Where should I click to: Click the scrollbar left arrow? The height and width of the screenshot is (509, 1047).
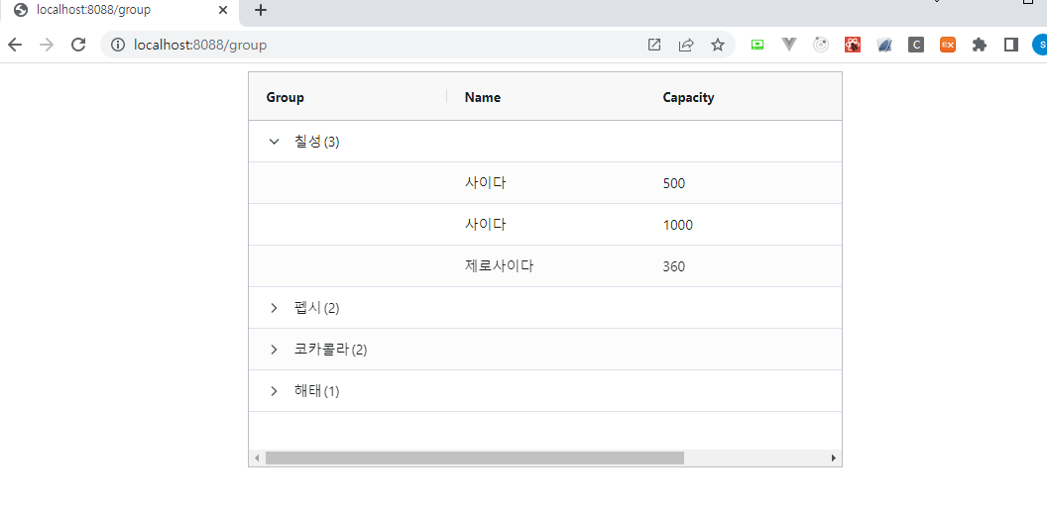pos(257,458)
